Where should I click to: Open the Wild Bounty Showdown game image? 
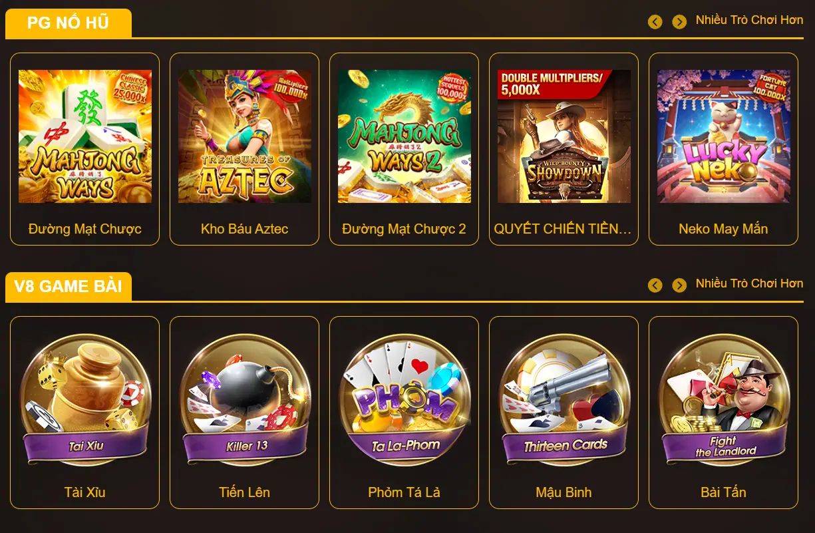pyautogui.click(x=564, y=136)
